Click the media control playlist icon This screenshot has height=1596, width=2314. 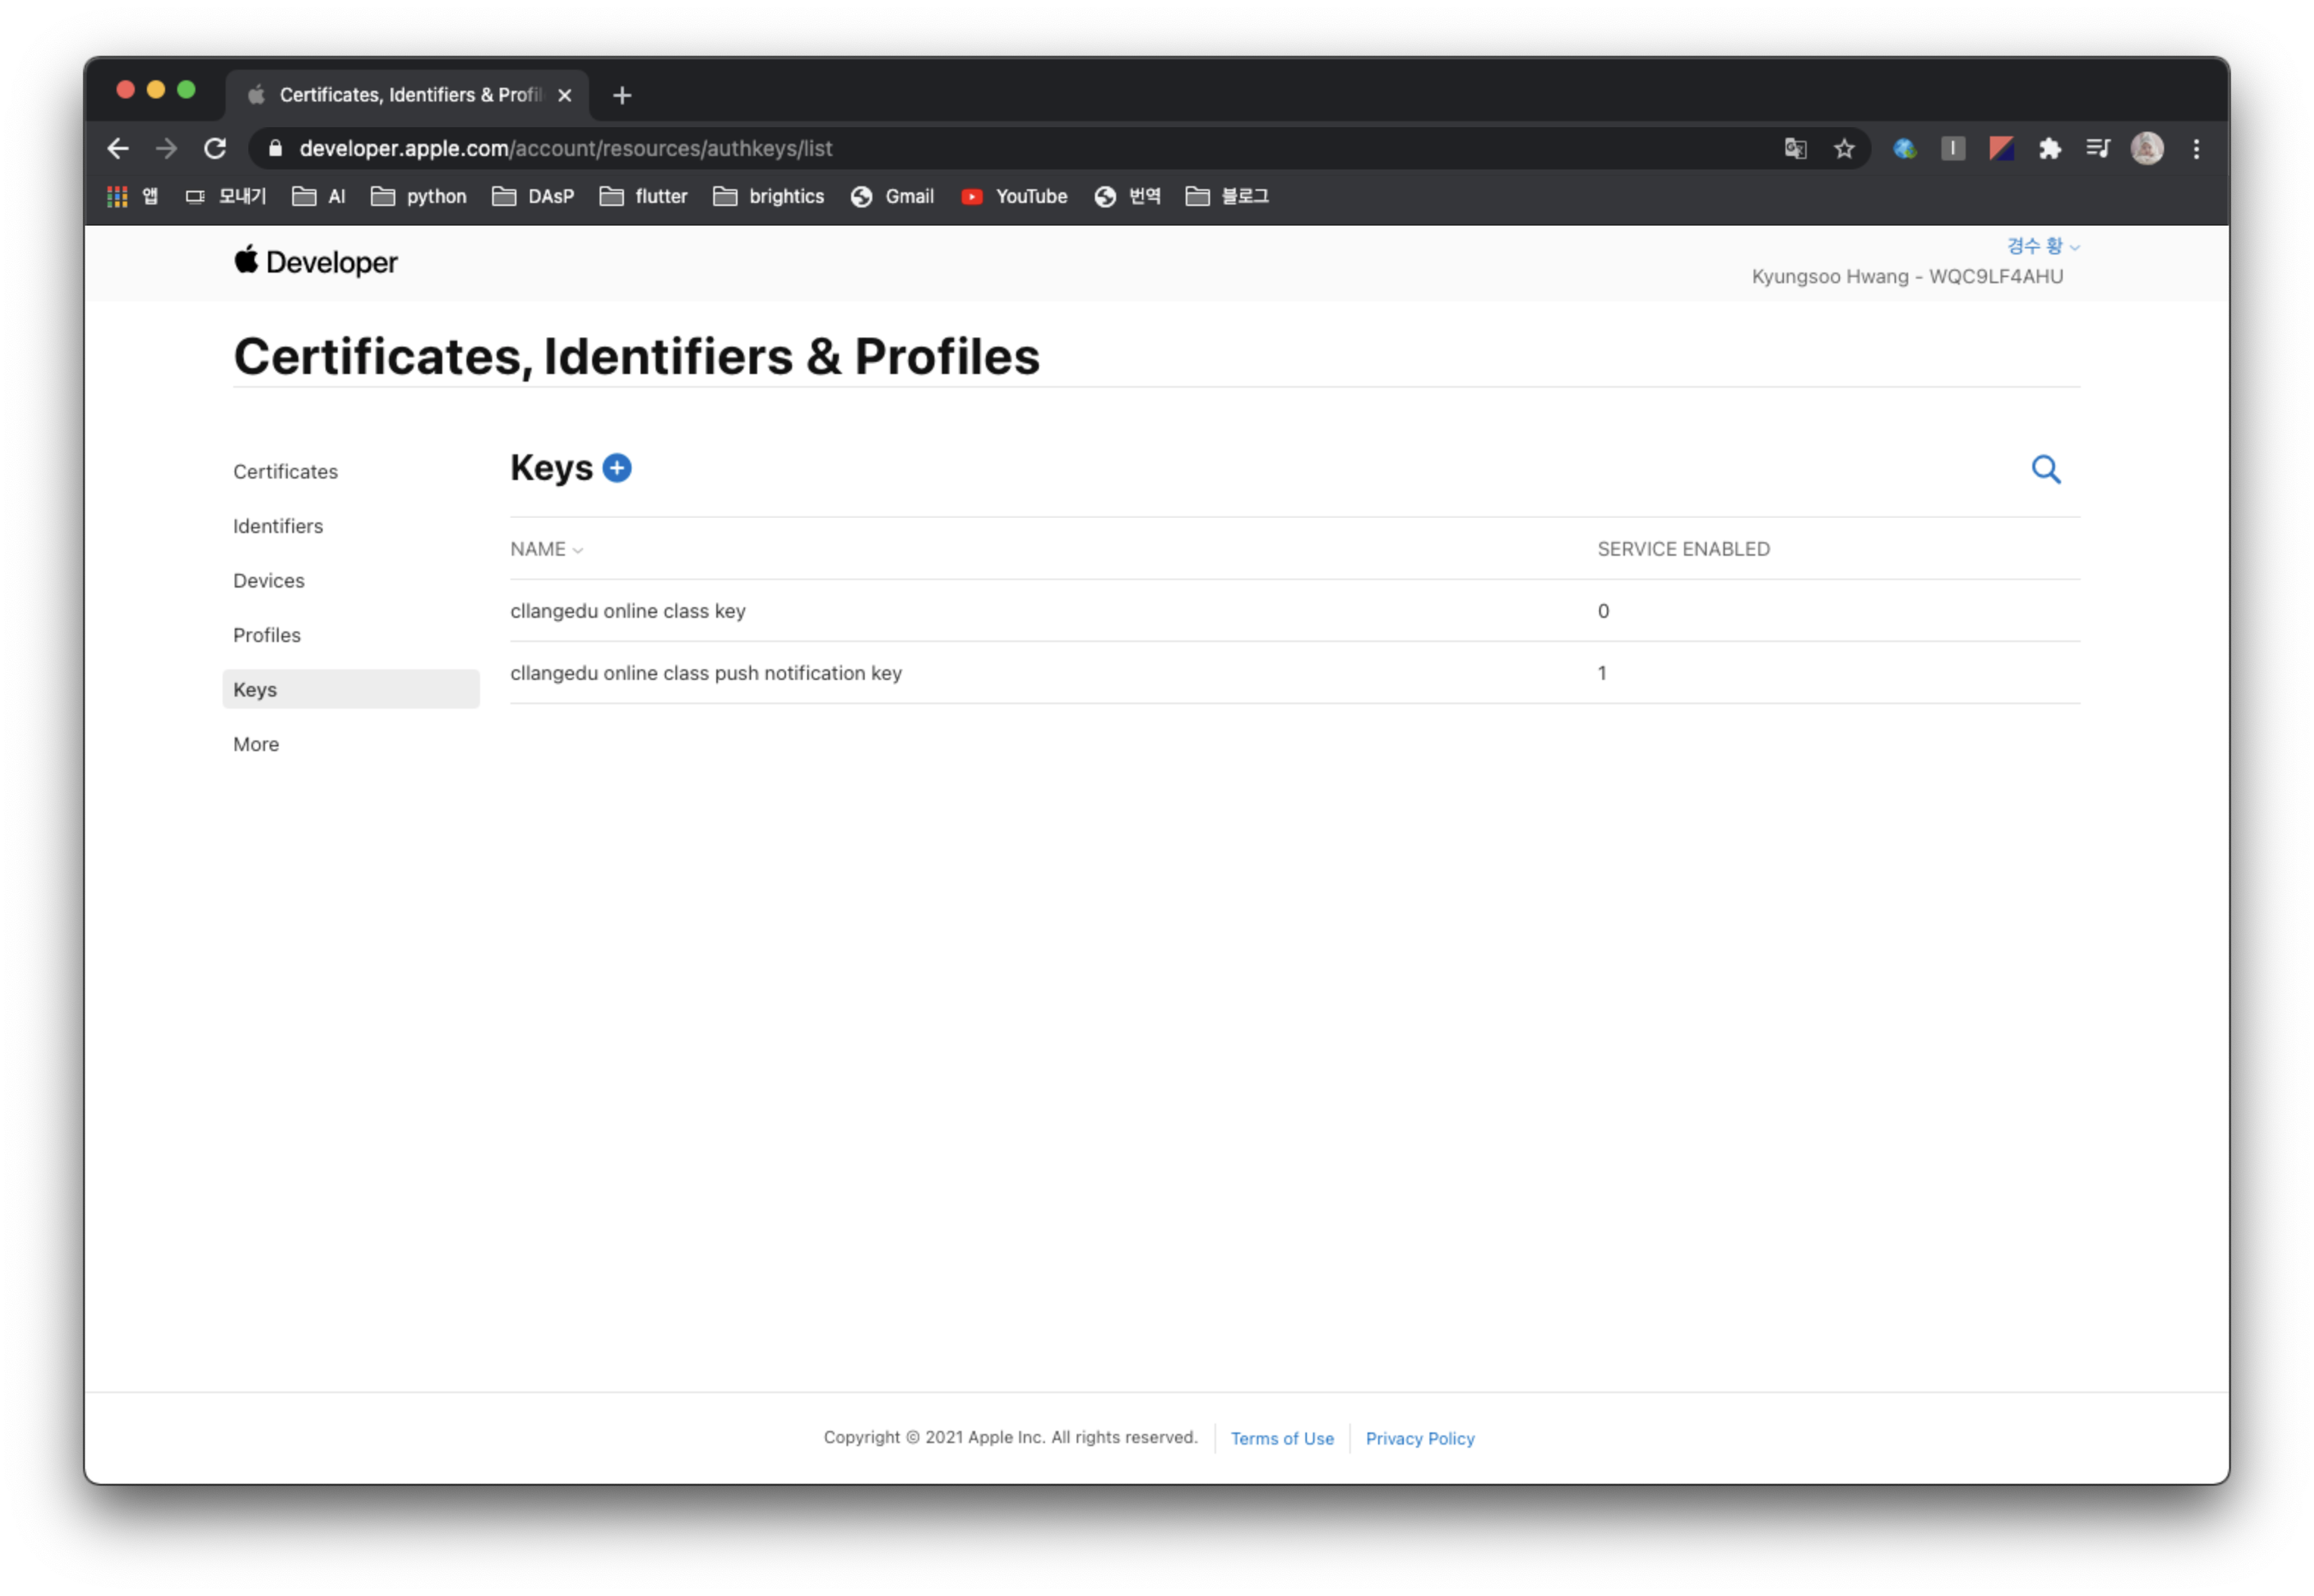(2098, 149)
